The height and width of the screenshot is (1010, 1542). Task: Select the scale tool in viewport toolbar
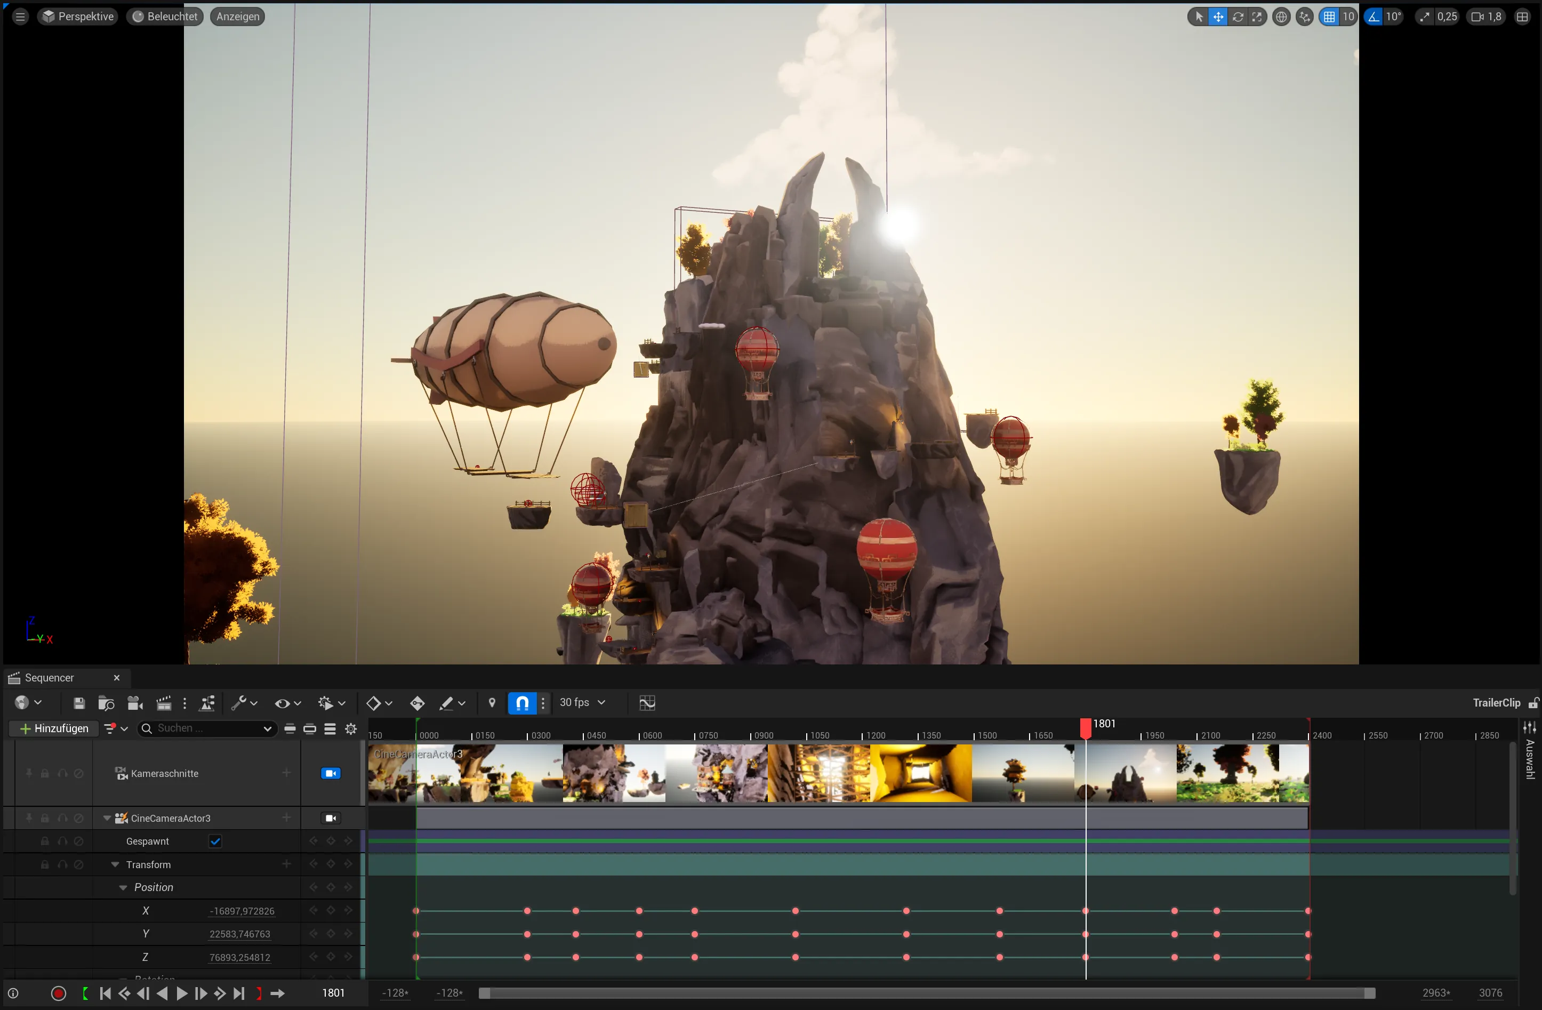pos(1257,17)
